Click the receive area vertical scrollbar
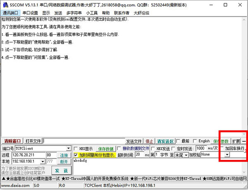 (x=244, y=75)
